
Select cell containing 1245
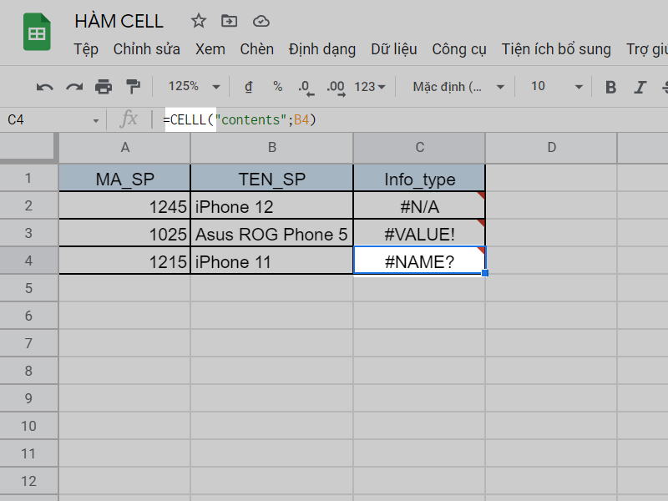[x=124, y=206]
